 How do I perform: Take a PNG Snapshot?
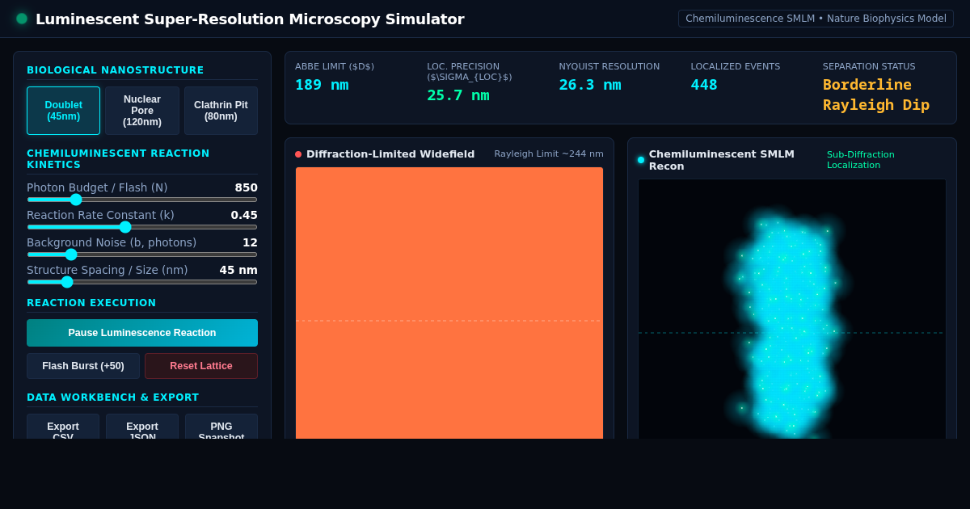coord(221,427)
